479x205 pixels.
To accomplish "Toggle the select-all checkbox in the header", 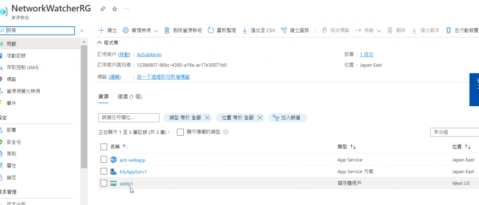I will click(x=103, y=147).
